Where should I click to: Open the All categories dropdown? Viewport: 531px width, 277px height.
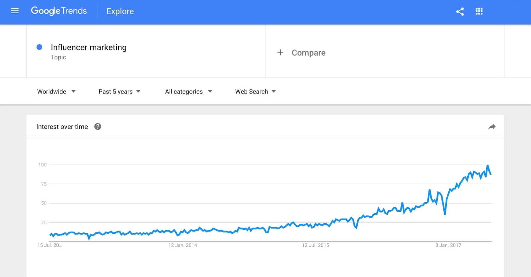pyautogui.click(x=189, y=92)
